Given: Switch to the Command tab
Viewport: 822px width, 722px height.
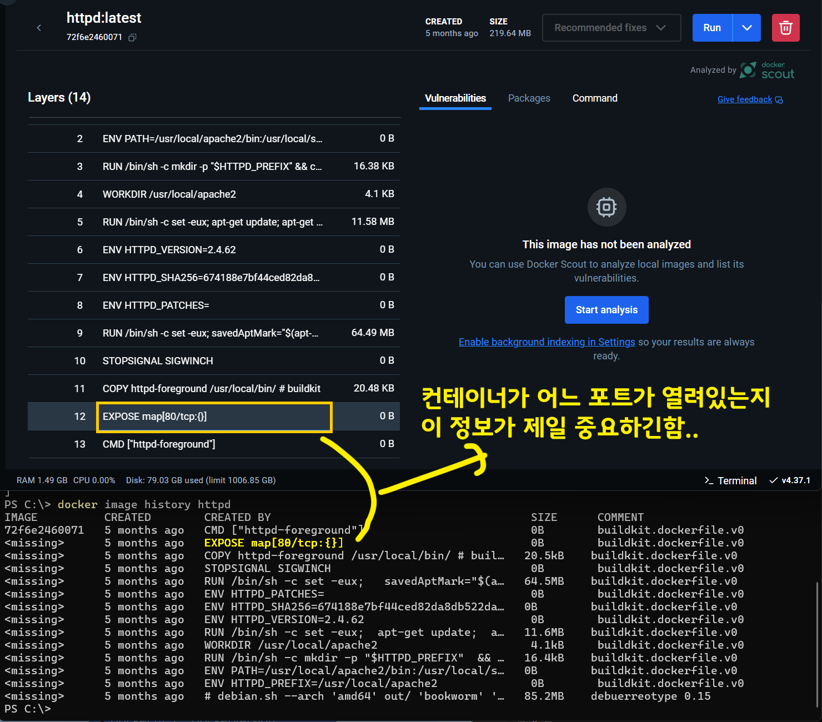Looking at the screenshot, I should 595,98.
